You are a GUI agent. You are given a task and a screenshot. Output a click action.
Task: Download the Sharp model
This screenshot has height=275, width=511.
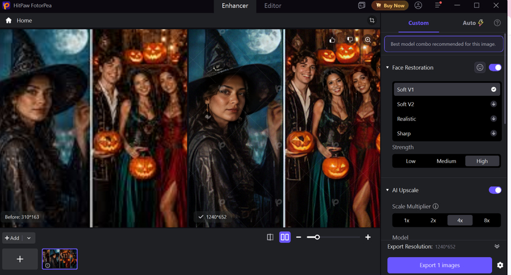pyautogui.click(x=493, y=133)
